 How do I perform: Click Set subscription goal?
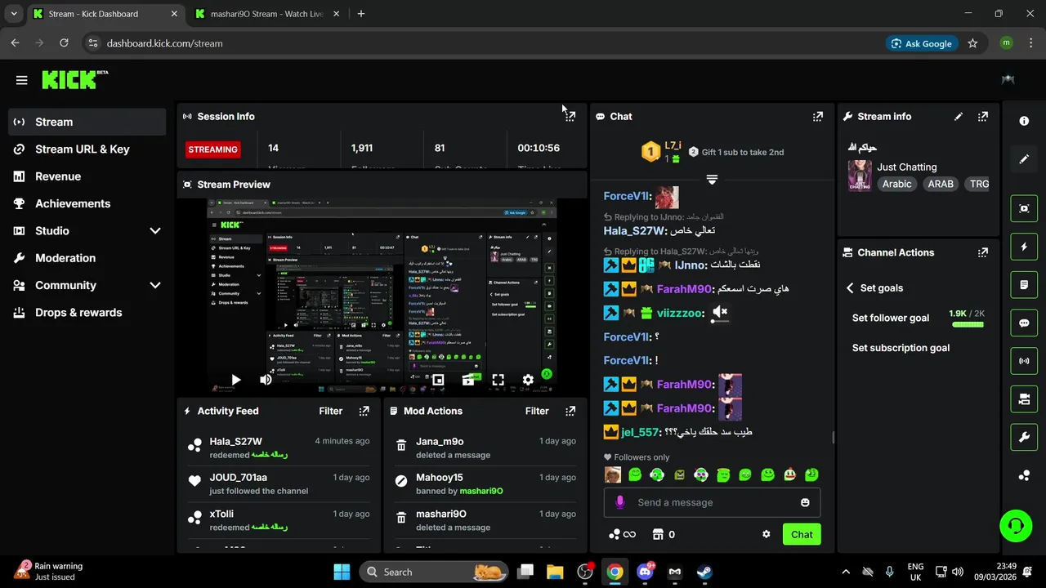[901, 348]
